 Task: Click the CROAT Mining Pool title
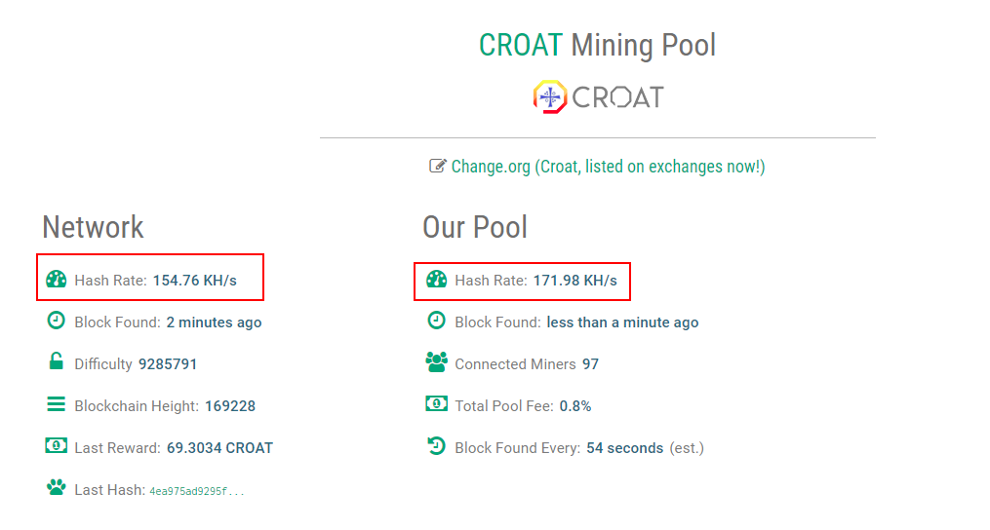click(x=597, y=46)
